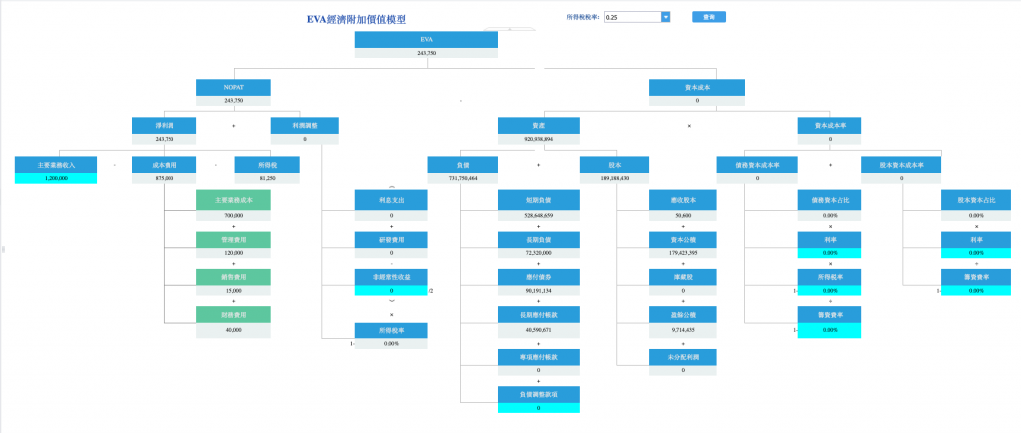Viewport: 1021px width, 433px height.
Task: Select the 資本成本率 node
Action: [830, 126]
